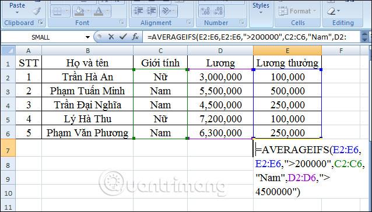Open the Font Color dropdown arrow
372x212 pixels.
click(107, 11)
